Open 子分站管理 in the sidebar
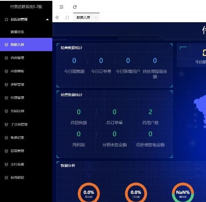 click(19, 124)
